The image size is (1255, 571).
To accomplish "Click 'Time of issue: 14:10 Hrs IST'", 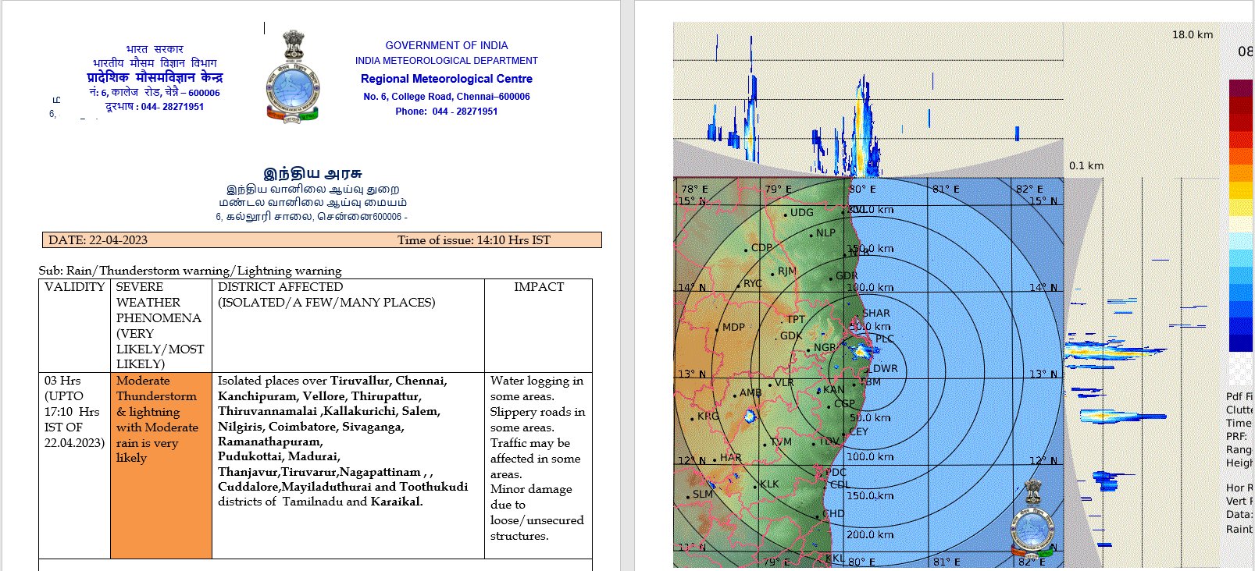I will (474, 240).
